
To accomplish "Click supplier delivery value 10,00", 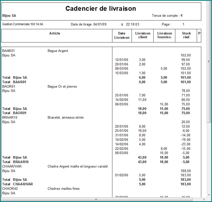I will (164, 153).
